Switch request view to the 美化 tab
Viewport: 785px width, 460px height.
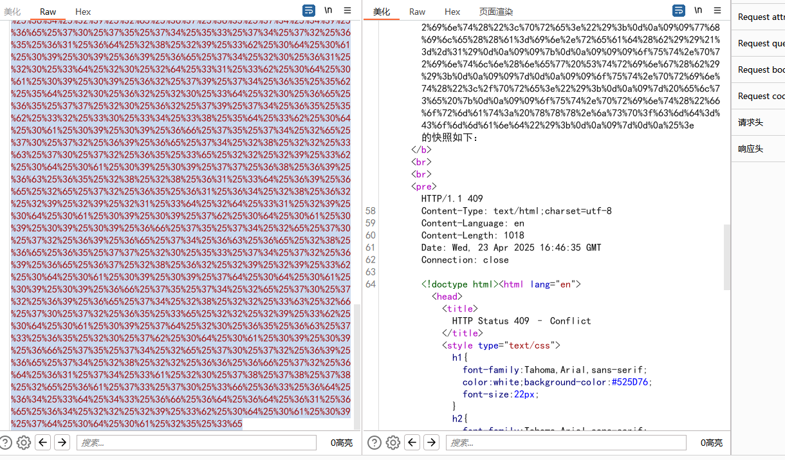[x=12, y=12]
